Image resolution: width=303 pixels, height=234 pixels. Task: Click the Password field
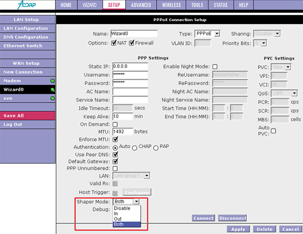pyautogui.click(x=130, y=83)
